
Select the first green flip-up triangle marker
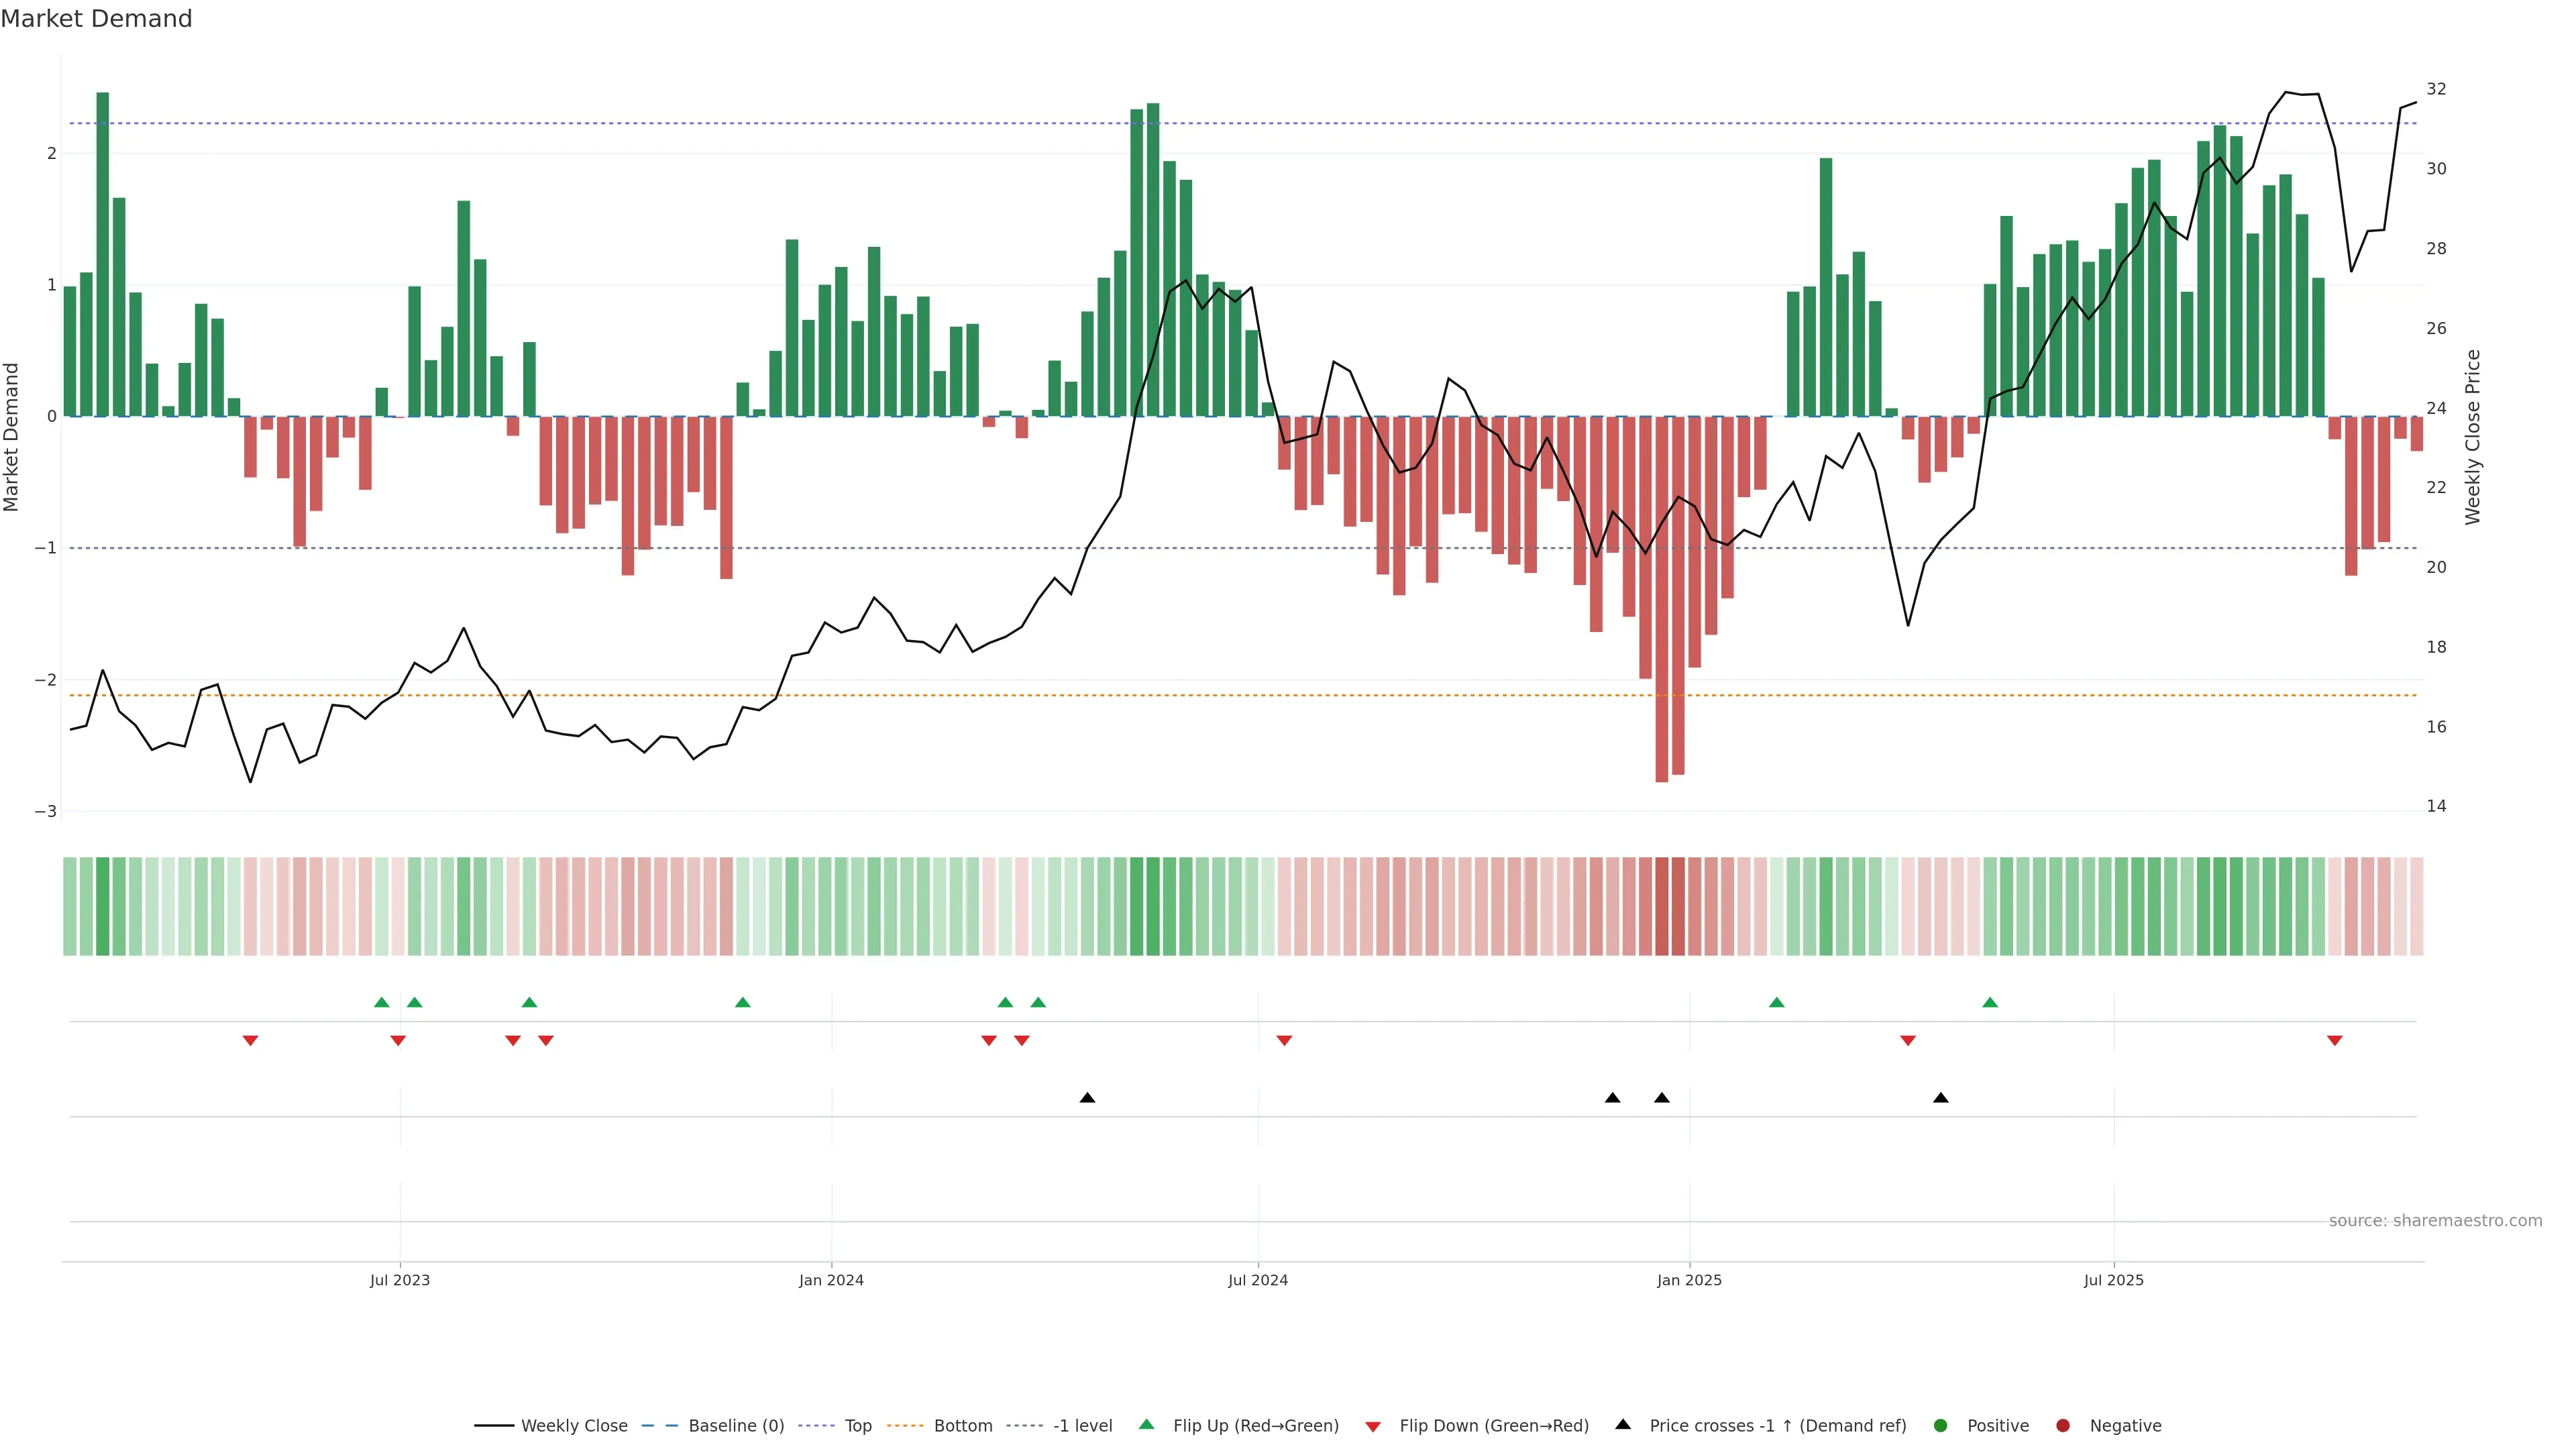click(x=381, y=1002)
